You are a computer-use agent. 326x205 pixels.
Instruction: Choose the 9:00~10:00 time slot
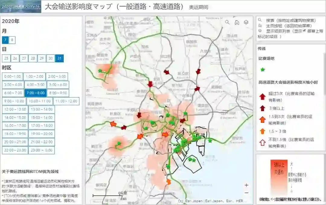coord(14,101)
